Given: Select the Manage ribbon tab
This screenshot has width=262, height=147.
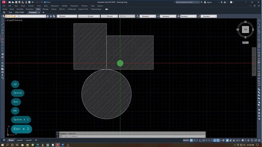Looking at the screenshot, I should pos(45,9).
